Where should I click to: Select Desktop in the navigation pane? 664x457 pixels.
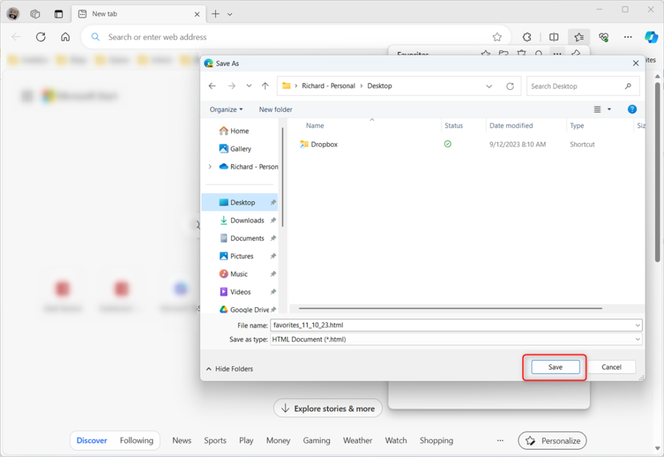(x=240, y=203)
